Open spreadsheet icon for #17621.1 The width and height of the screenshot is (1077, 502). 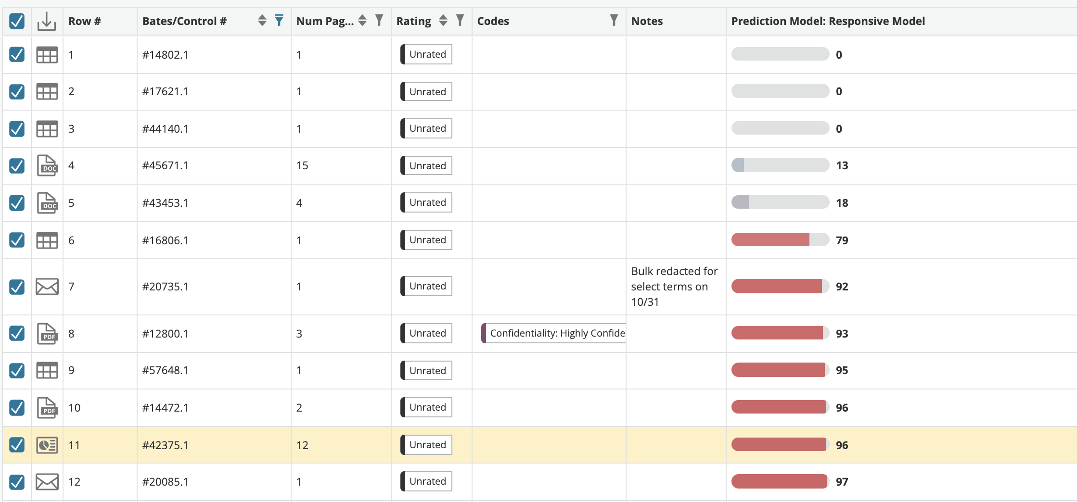pos(47,91)
